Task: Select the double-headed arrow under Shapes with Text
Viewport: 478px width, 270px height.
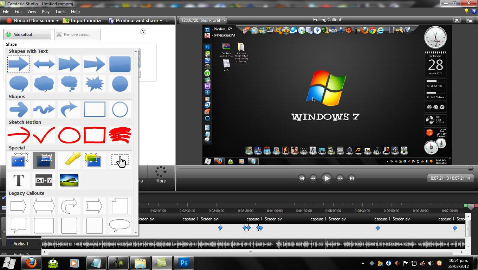Action: [x=44, y=64]
